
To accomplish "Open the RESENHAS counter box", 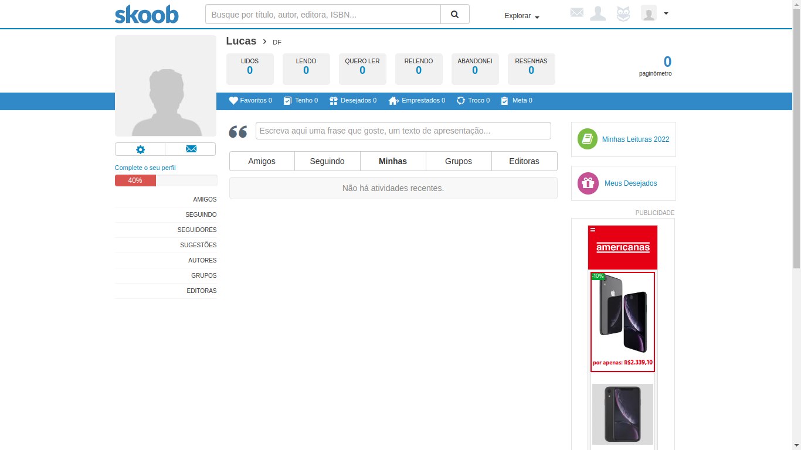I will coord(531,69).
